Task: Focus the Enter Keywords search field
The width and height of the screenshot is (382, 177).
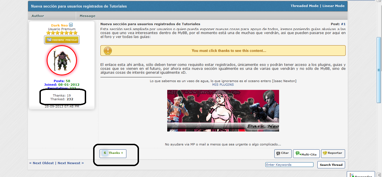Action: (289, 165)
